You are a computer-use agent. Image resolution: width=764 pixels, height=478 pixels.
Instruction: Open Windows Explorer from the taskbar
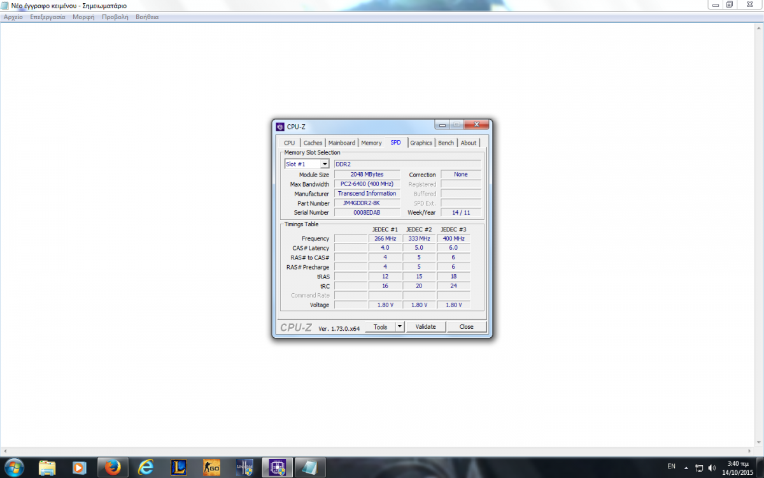pos(47,467)
